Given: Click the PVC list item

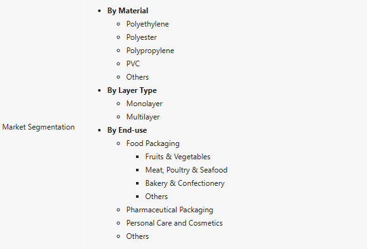Looking at the screenshot, I should pyautogui.click(x=133, y=64).
